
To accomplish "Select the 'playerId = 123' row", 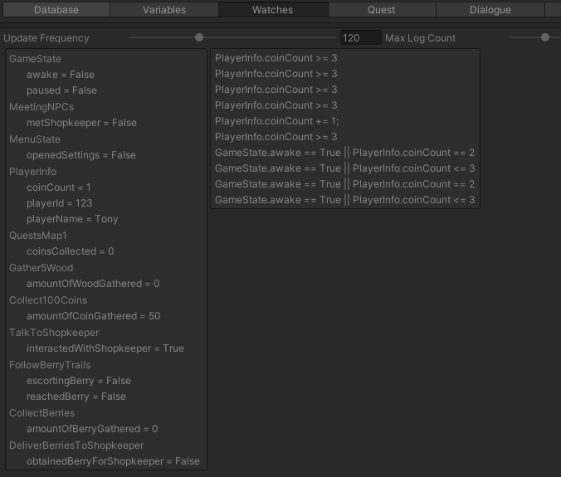I will pos(60,203).
